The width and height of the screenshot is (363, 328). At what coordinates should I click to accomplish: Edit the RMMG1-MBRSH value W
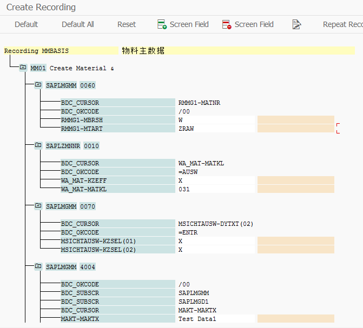216,120
